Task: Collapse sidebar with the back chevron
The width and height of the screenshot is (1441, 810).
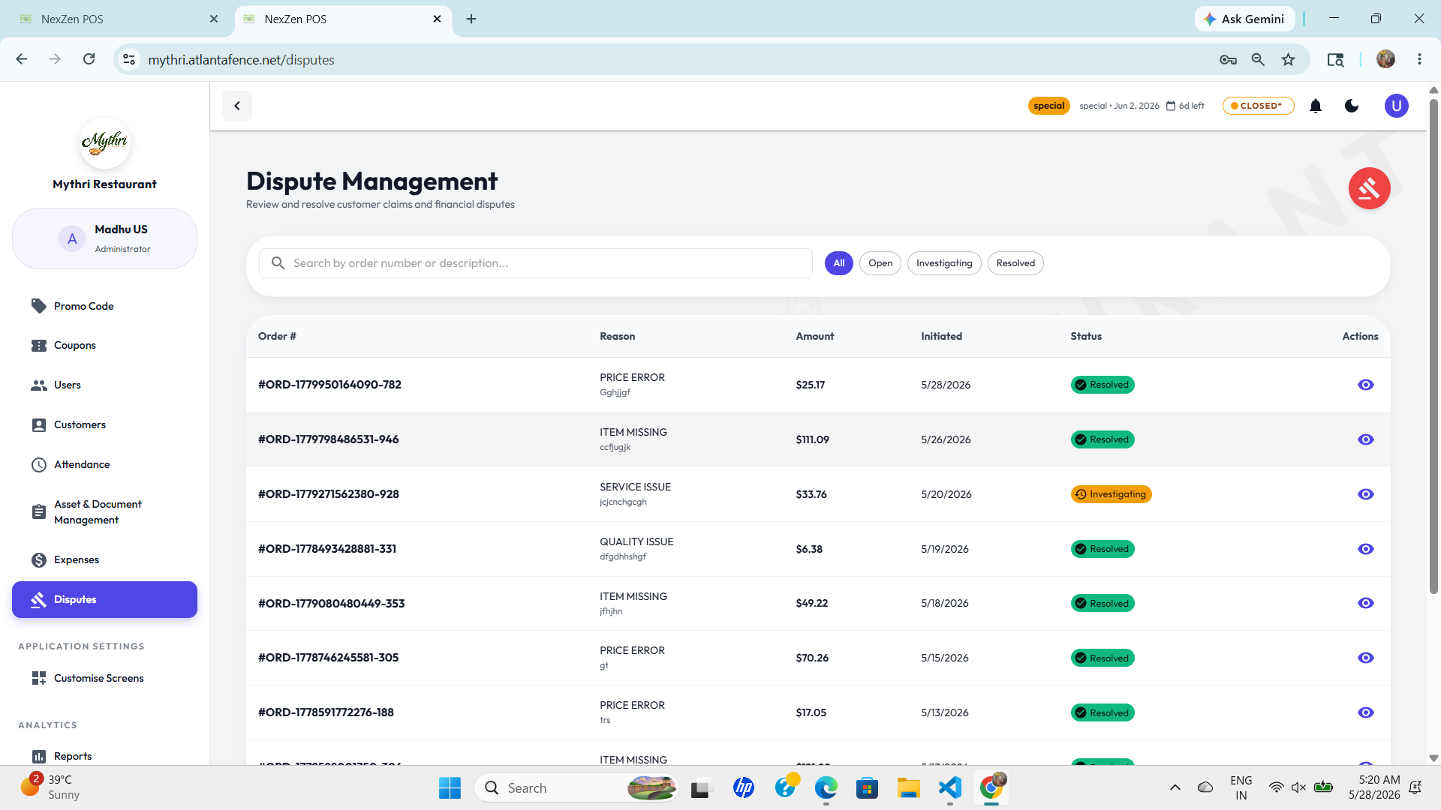Action: 237,106
